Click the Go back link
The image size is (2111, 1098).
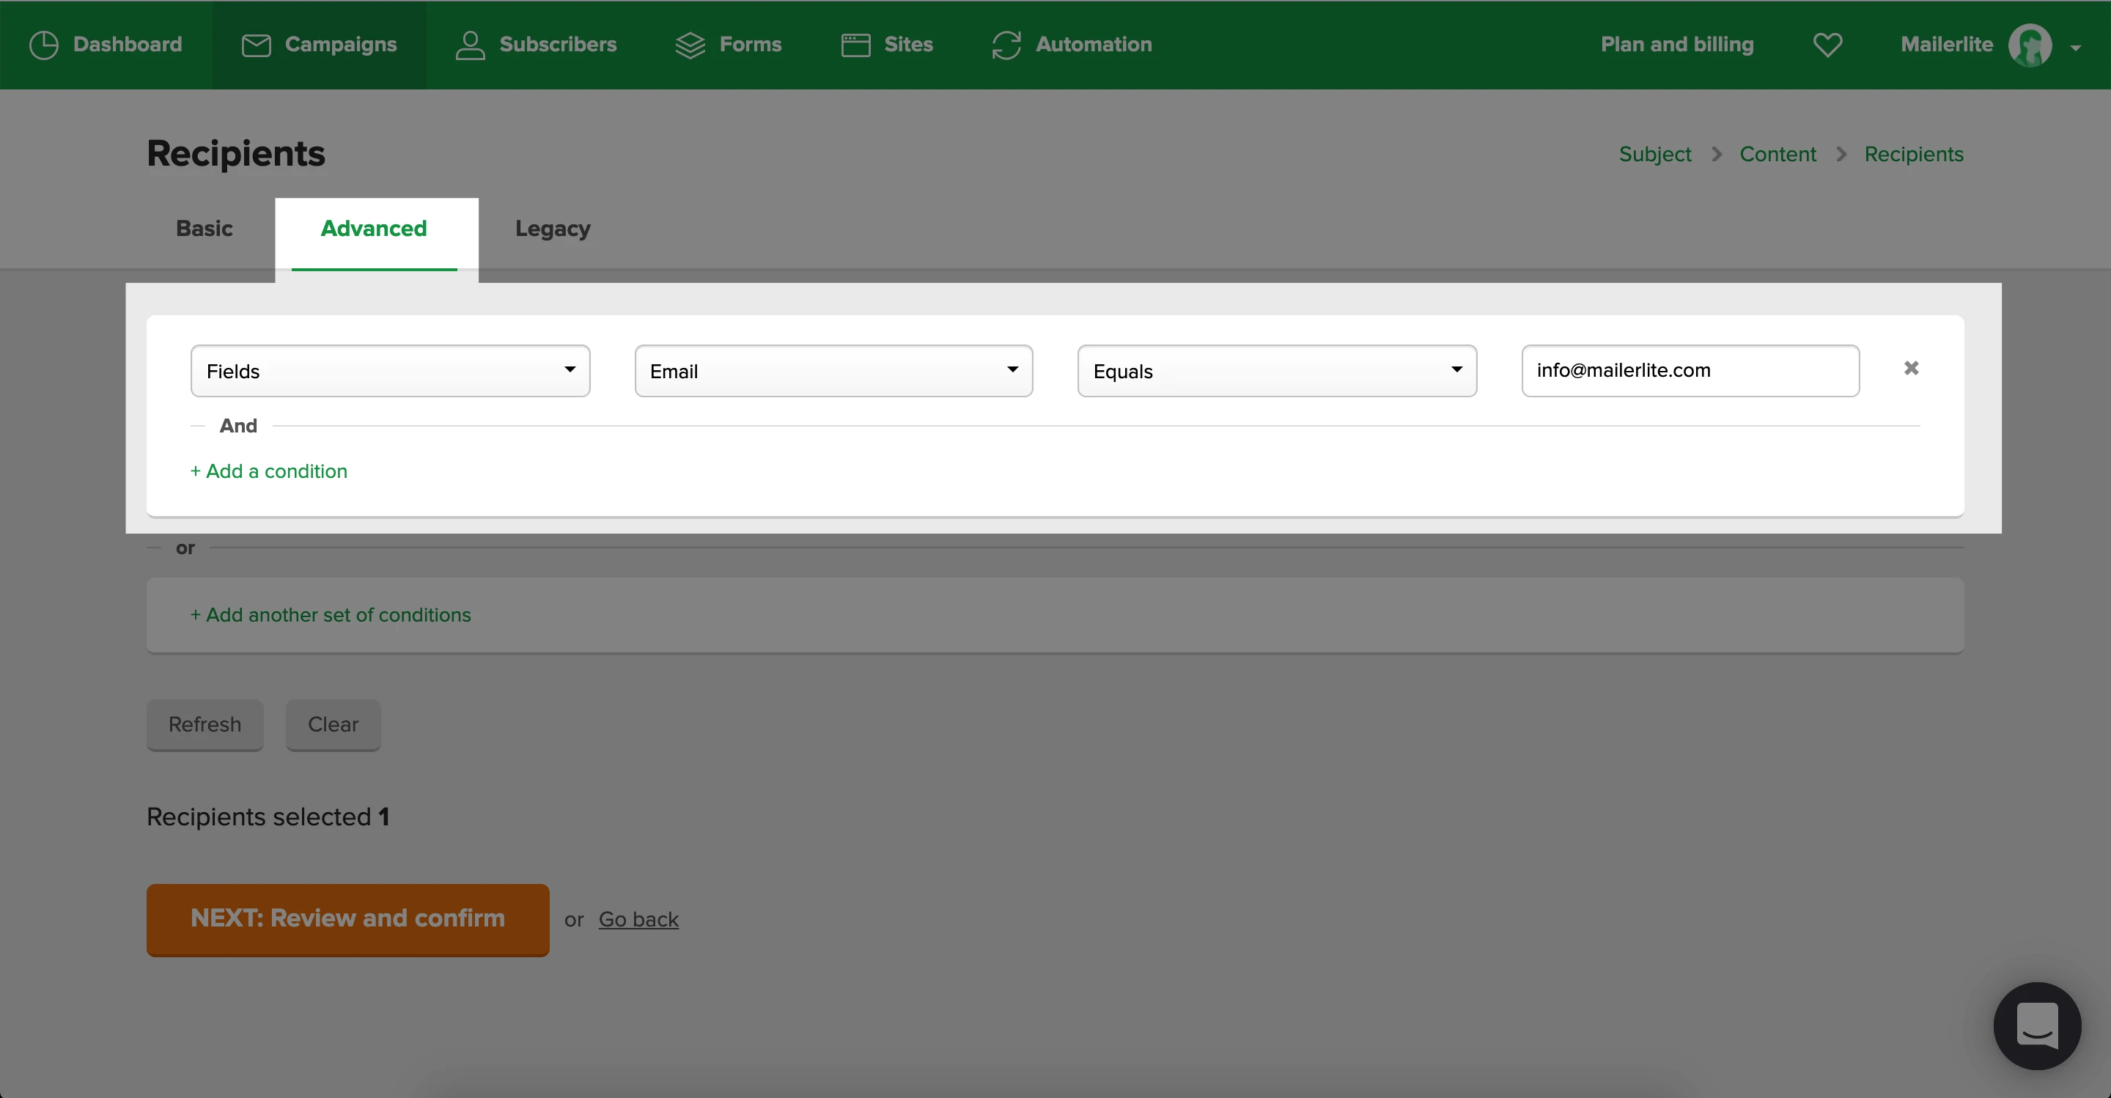click(638, 919)
